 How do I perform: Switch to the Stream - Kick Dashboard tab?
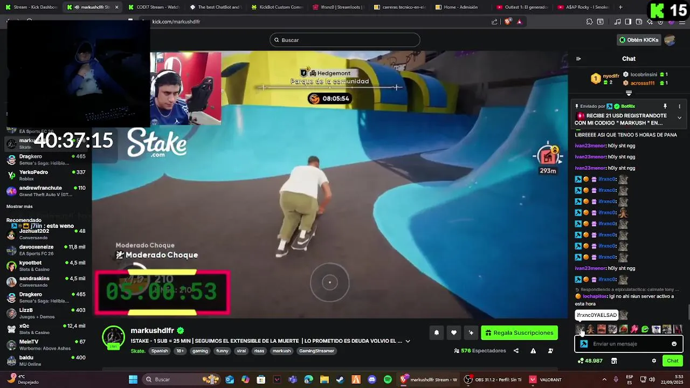pyautogui.click(x=31, y=7)
